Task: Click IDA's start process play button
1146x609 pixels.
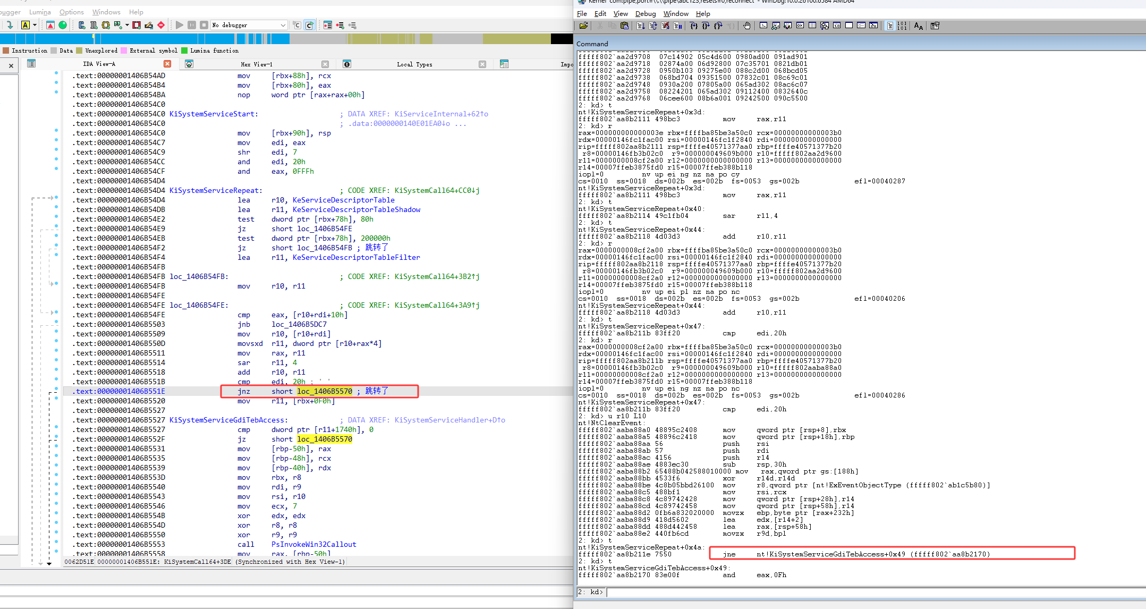Action: click(180, 25)
